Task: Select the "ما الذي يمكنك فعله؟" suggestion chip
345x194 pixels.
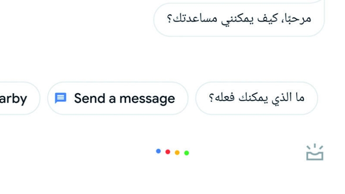Action: coord(257,98)
